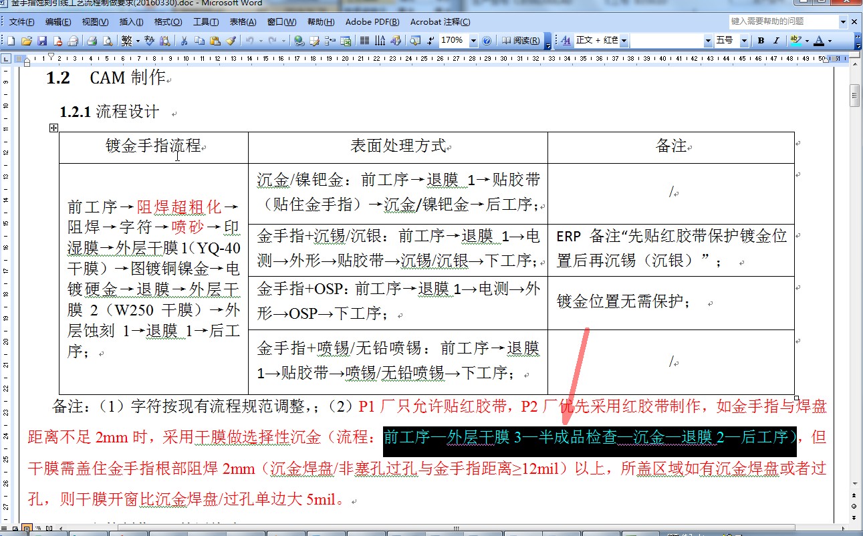863x536 pixels.
Task: Open a file with folder icon
Action: 27,41
